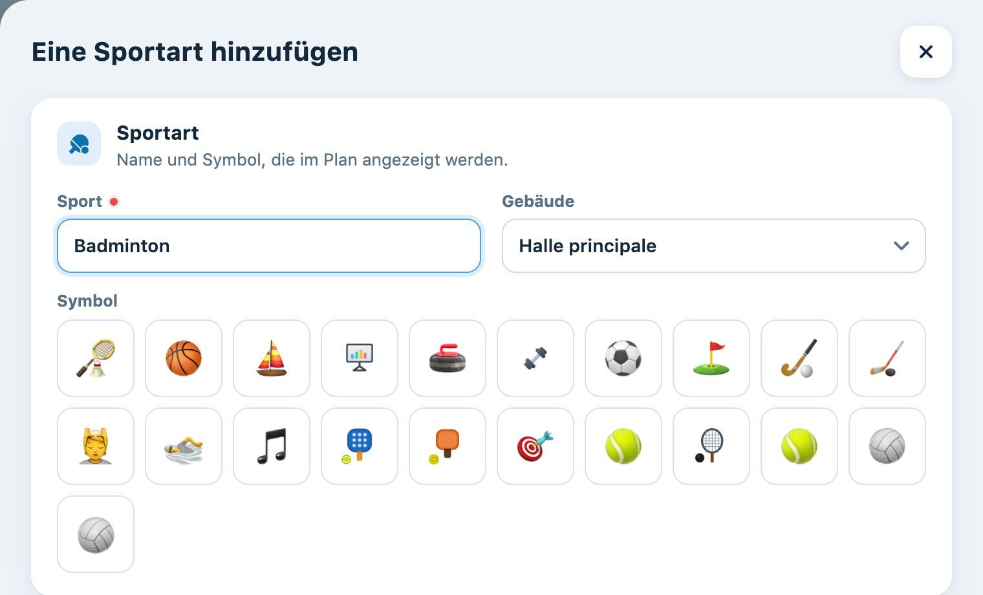Pick the squash racket with black ball
The image size is (983, 595).
pos(711,446)
